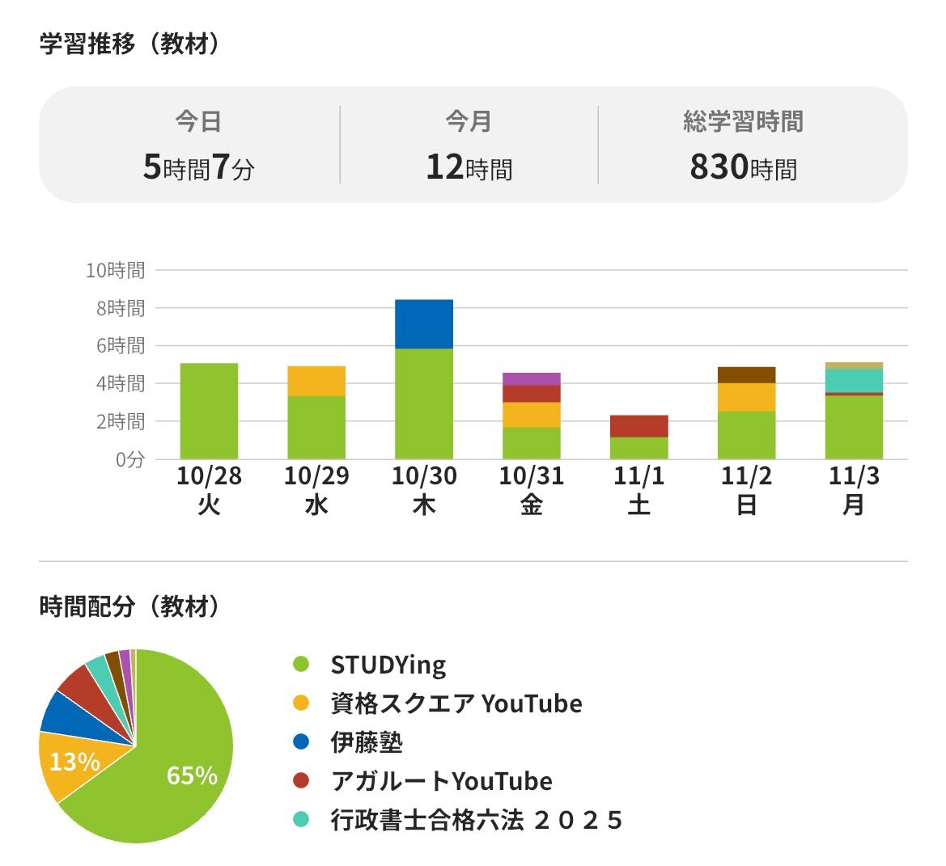Click the 4時間 axis label

point(120,383)
